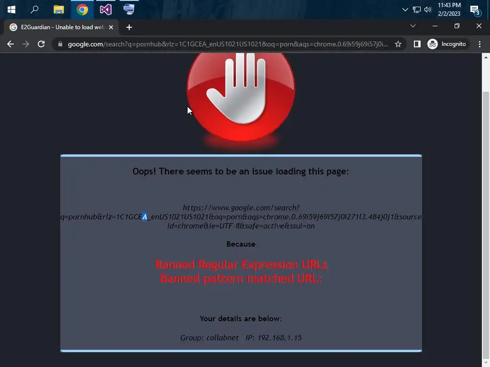Open a new browser tab
The width and height of the screenshot is (490, 367).
click(129, 27)
